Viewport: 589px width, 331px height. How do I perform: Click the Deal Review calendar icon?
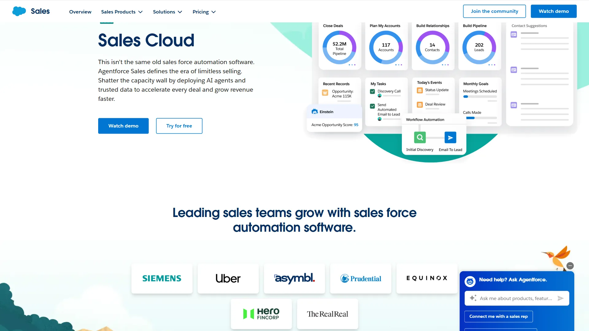click(x=420, y=105)
